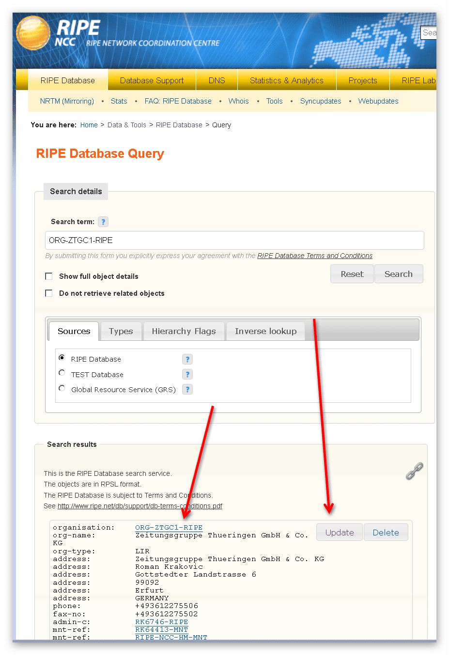Open FAQ: RIPE Database link
The image size is (449, 655).
pos(178,101)
